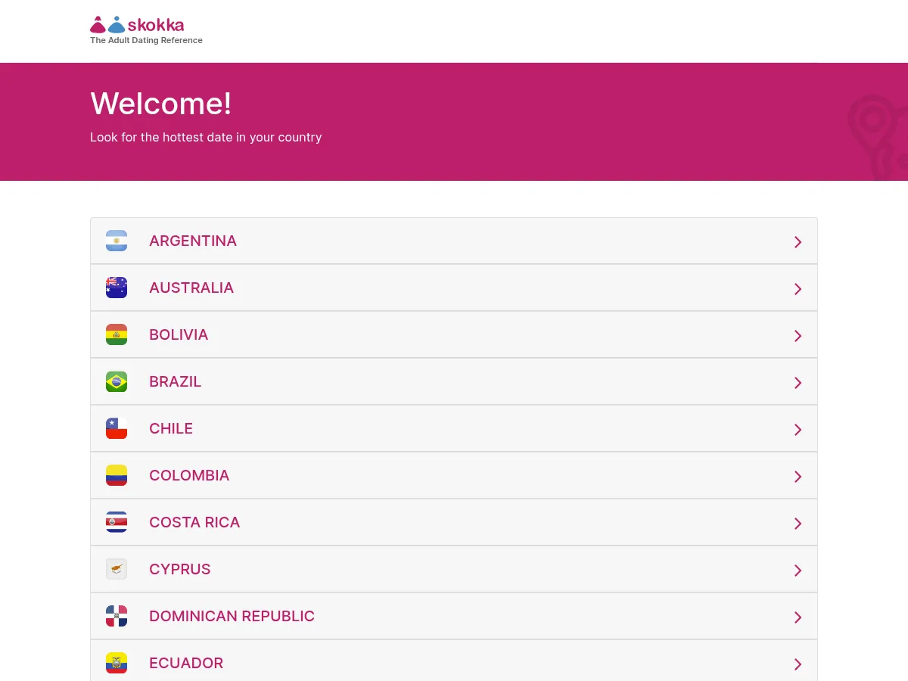The image size is (908, 681).
Task: Click the Chile flag icon
Action: tap(117, 428)
